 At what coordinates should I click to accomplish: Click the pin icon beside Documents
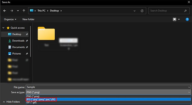27,47
